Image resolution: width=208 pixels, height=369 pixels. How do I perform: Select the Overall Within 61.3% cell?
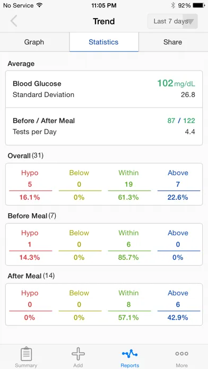(x=128, y=184)
